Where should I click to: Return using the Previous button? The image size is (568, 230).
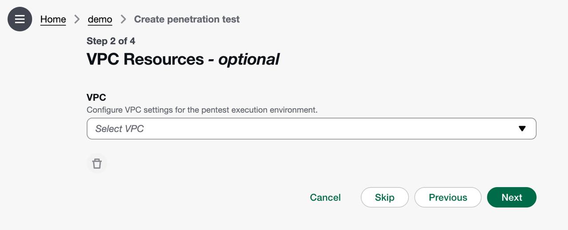pos(447,197)
